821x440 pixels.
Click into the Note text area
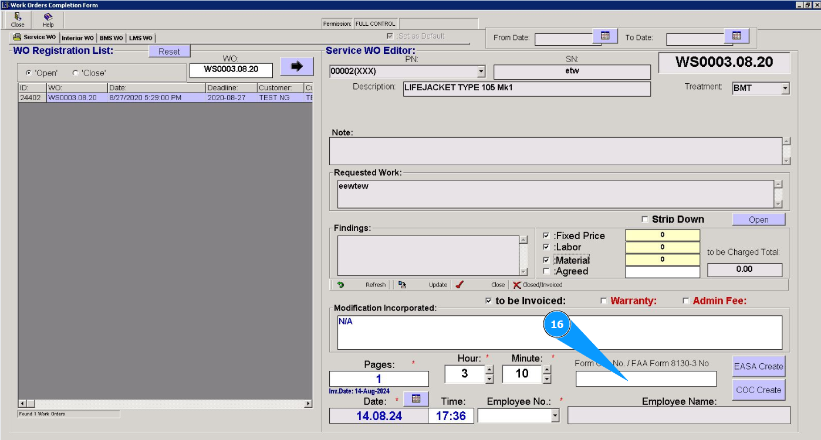tap(556, 151)
